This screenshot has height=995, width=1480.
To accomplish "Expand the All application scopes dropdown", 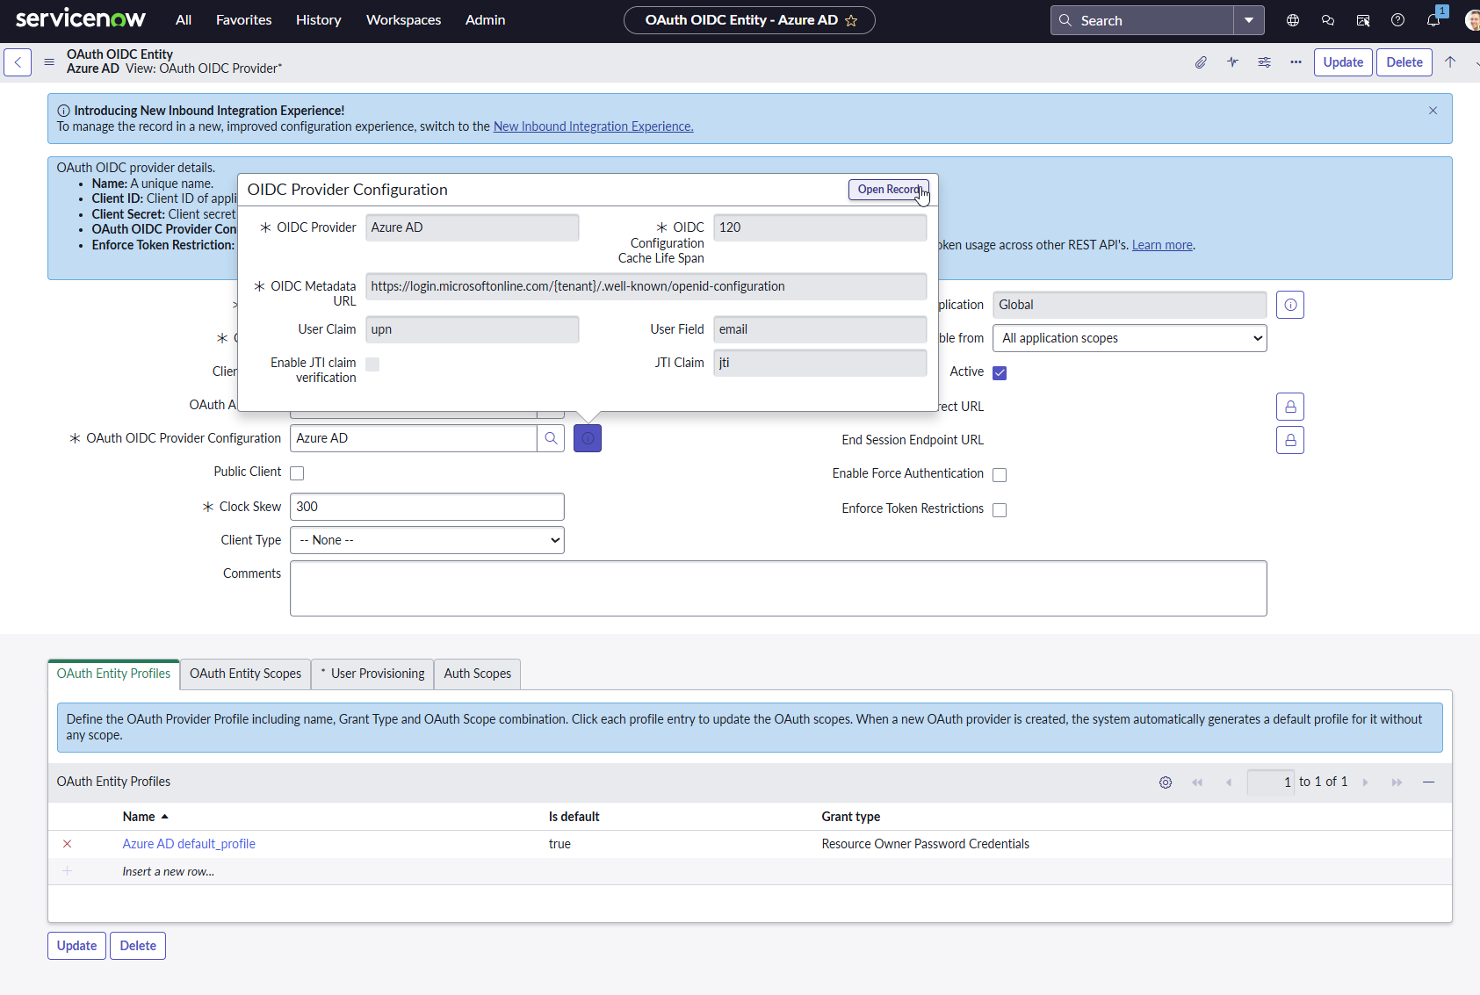I will (1129, 338).
